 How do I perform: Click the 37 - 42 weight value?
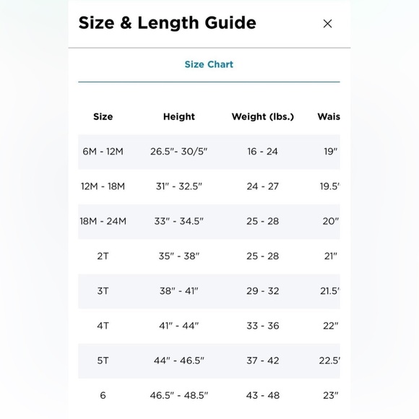pos(263,360)
